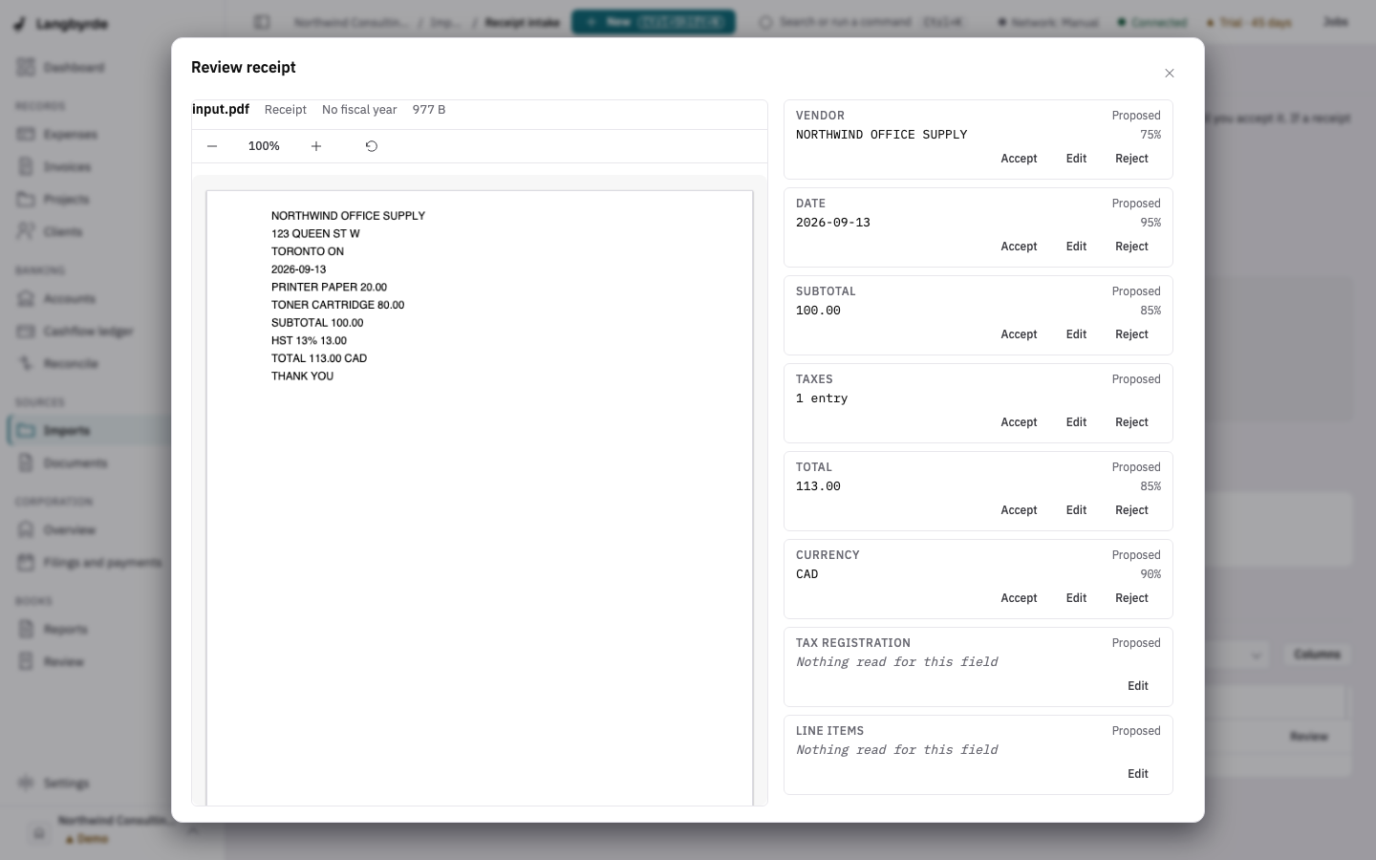Image resolution: width=1376 pixels, height=860 pixels.
Task: Reject the proposed Currency value
Action: (x=1131, y=598)
